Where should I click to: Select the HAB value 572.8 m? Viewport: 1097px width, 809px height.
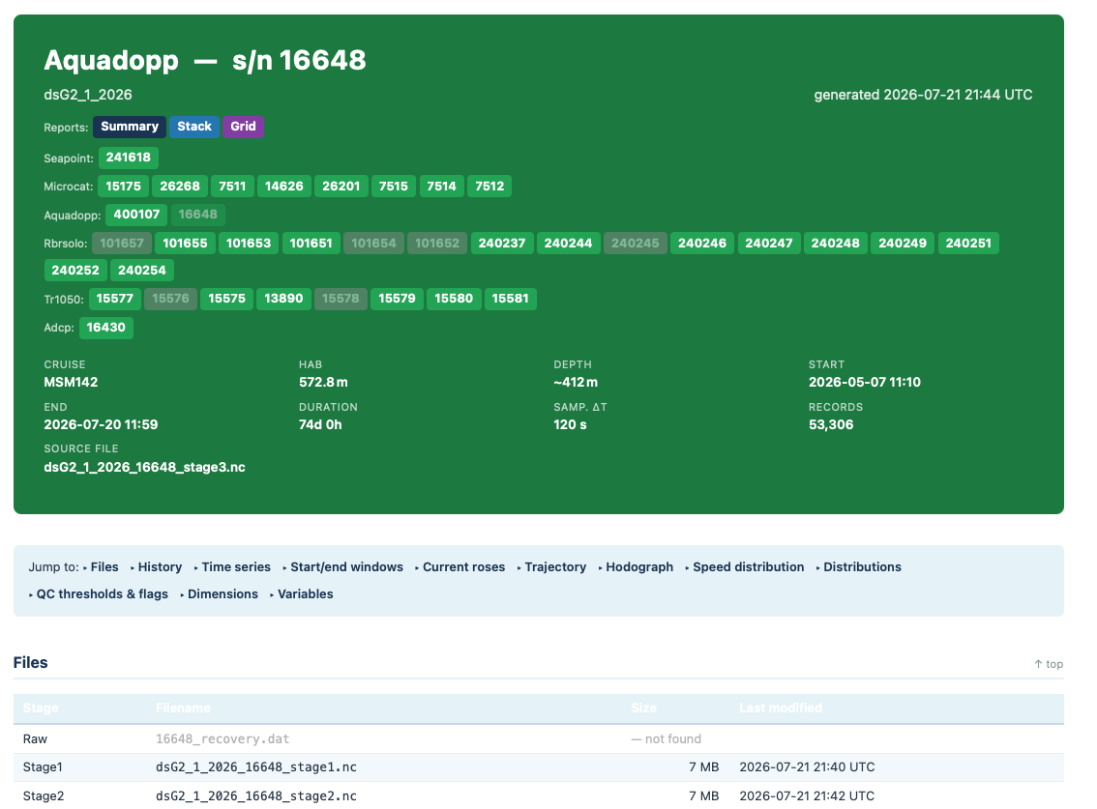323,383
